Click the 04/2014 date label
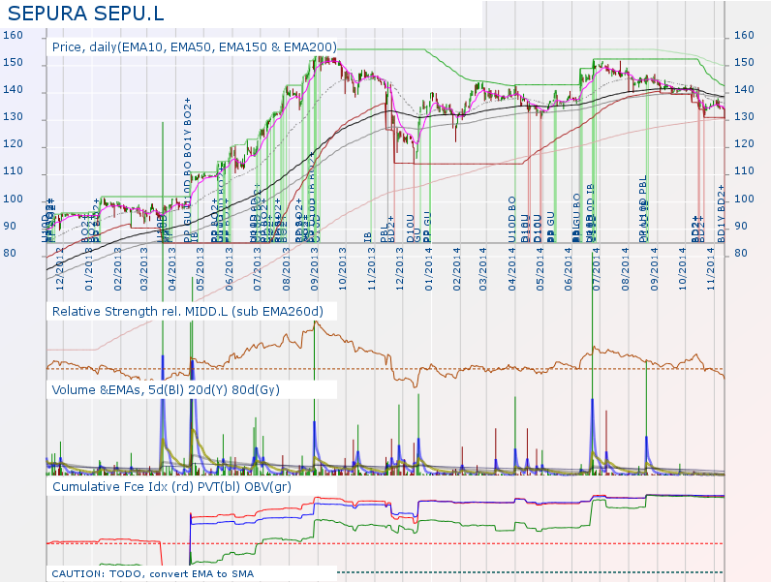Image resolution: width=771 pixels, height=583 pixels. [511, 269]
